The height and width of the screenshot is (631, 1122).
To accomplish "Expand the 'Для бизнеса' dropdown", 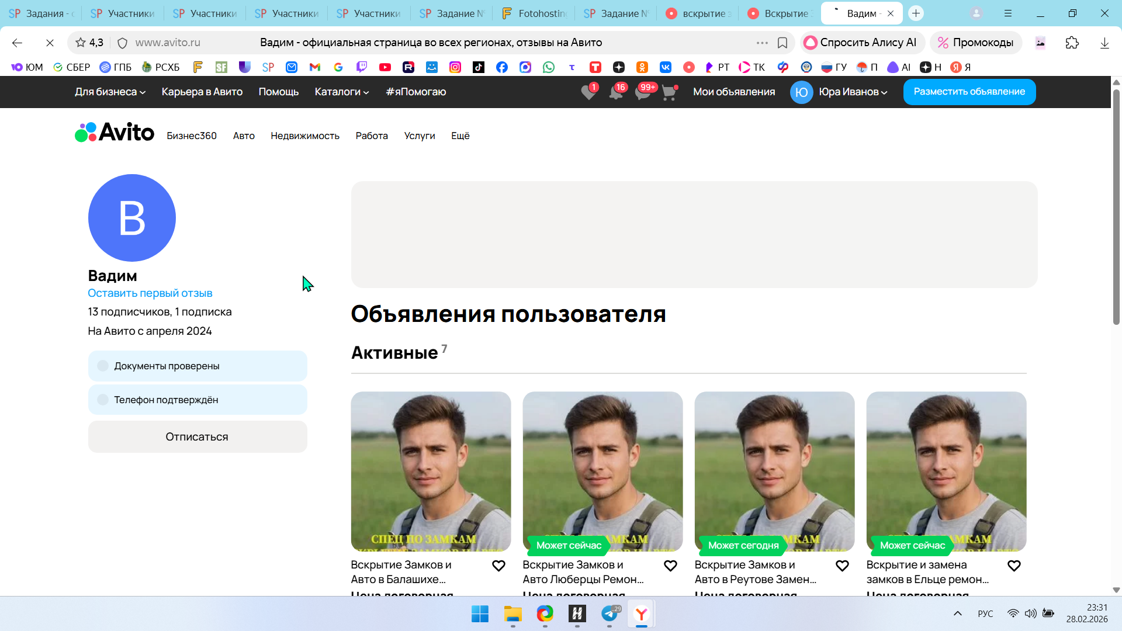I will (x=110, y=92).
